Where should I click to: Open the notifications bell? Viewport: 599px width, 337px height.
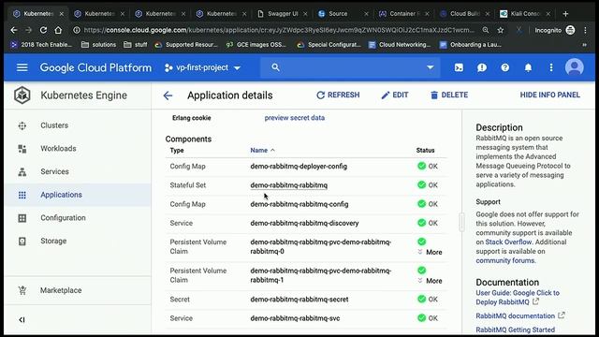point(528,67)
